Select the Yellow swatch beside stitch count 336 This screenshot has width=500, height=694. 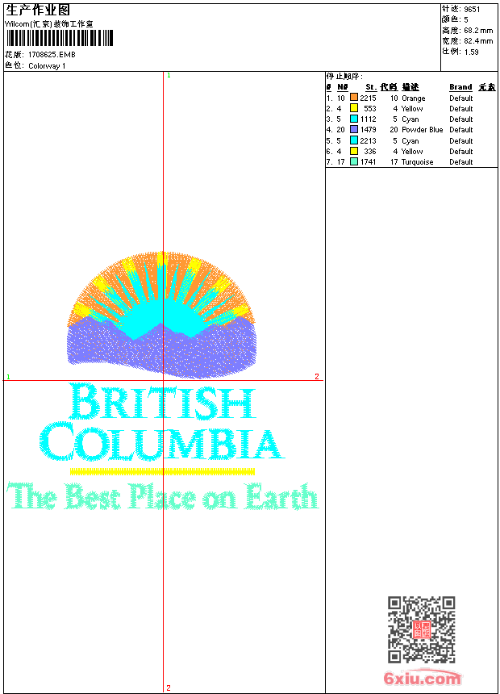click(354, 151)
